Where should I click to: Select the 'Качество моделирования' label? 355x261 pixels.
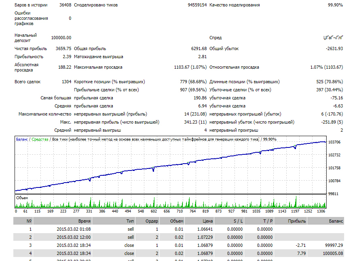[x=235, y=5]
